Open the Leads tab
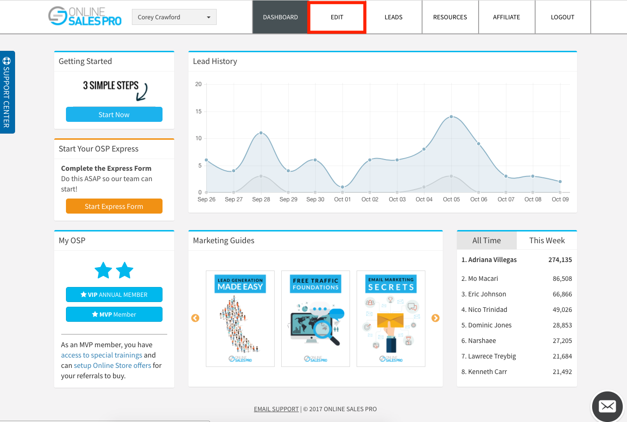Viewport: 627px width, 422px height. coord(393,17)
